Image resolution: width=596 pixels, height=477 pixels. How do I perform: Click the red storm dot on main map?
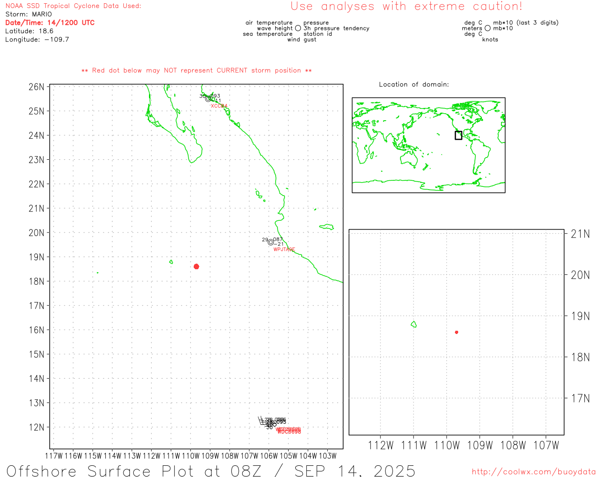[196, 266]
